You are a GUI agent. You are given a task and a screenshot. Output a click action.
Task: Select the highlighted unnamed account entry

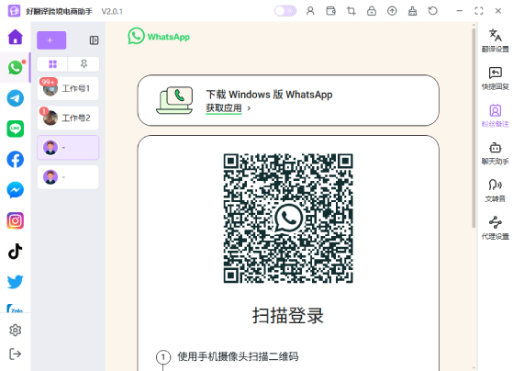68,147
